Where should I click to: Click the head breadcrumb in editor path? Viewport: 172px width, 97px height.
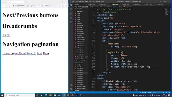[115, 7]
